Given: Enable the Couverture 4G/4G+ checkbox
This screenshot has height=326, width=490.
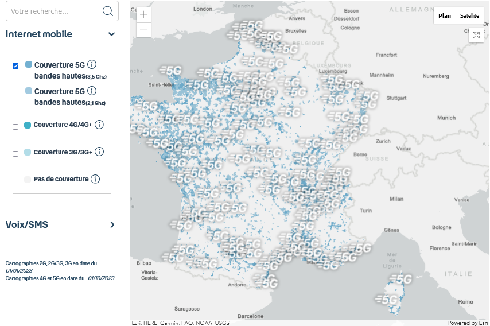Looking at the screenshot, I should (15, 127).
